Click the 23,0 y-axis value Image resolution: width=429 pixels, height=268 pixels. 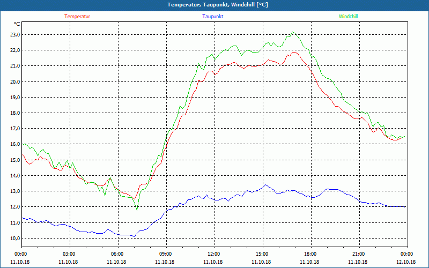coord(16,35)
